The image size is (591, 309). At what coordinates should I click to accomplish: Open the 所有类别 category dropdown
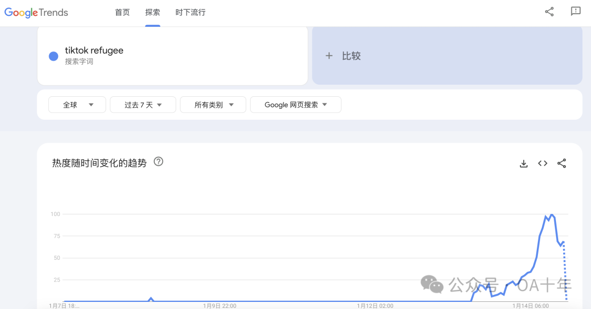click(x=213, y=105)
